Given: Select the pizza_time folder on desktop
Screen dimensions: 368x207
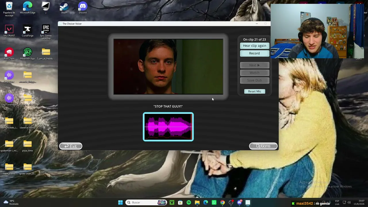Looking at the screenshot, I should pos(28,146).
